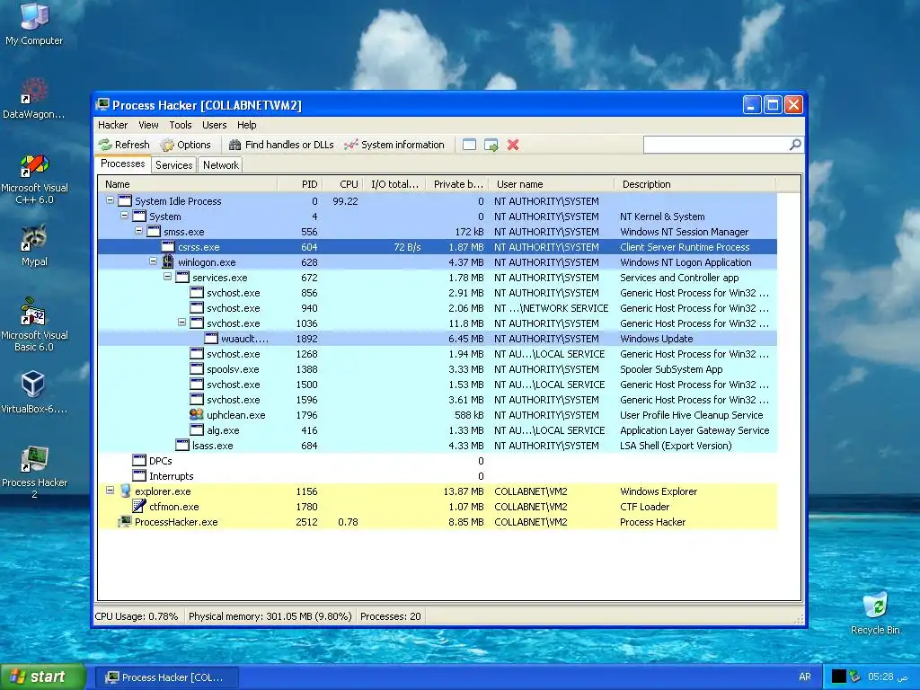
Task: Sort by the Description column header
Action: click(695, 184)
